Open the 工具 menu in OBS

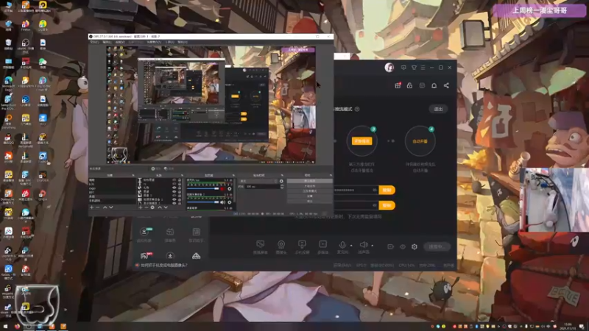click(170, 42)
